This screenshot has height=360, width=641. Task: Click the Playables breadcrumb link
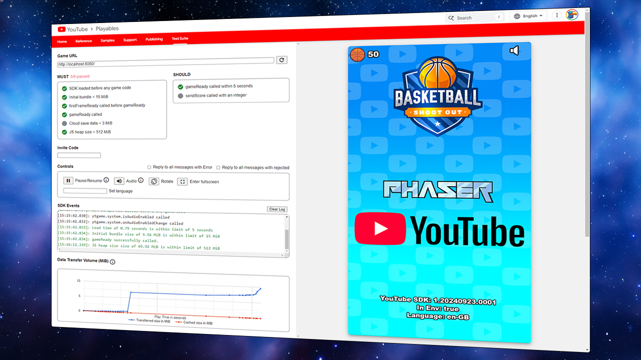pos(107,29)
